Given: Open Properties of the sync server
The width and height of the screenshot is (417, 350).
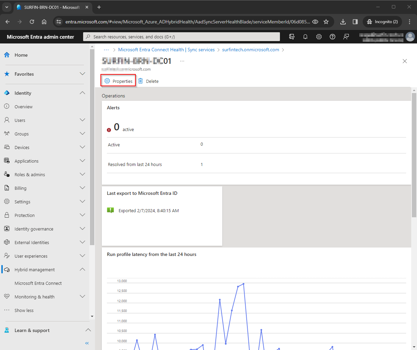Looking at the screenshot, I should [118, 81].
